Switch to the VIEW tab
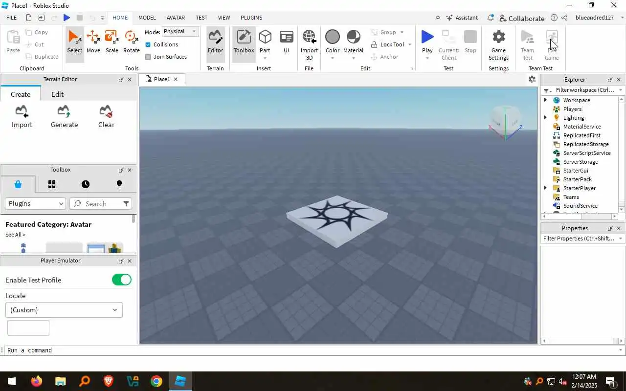Viewport: 626px width, 391px height. [x=224, y=18]
